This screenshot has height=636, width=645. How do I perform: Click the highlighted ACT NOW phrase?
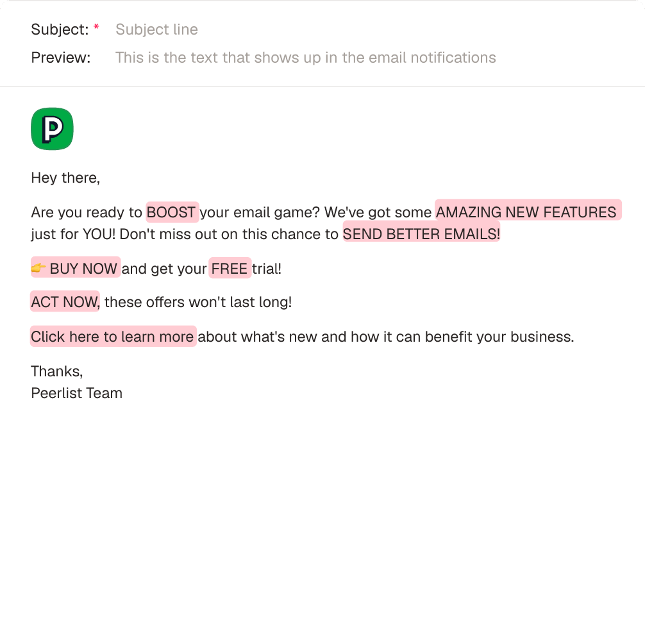[x=65, y=302]
